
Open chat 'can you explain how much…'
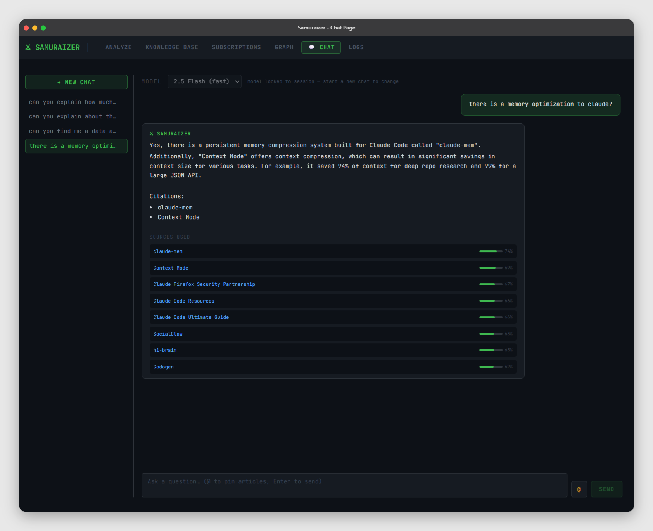click(x=76, y=102)
